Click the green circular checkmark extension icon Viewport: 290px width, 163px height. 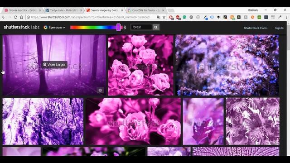(184, 17)
